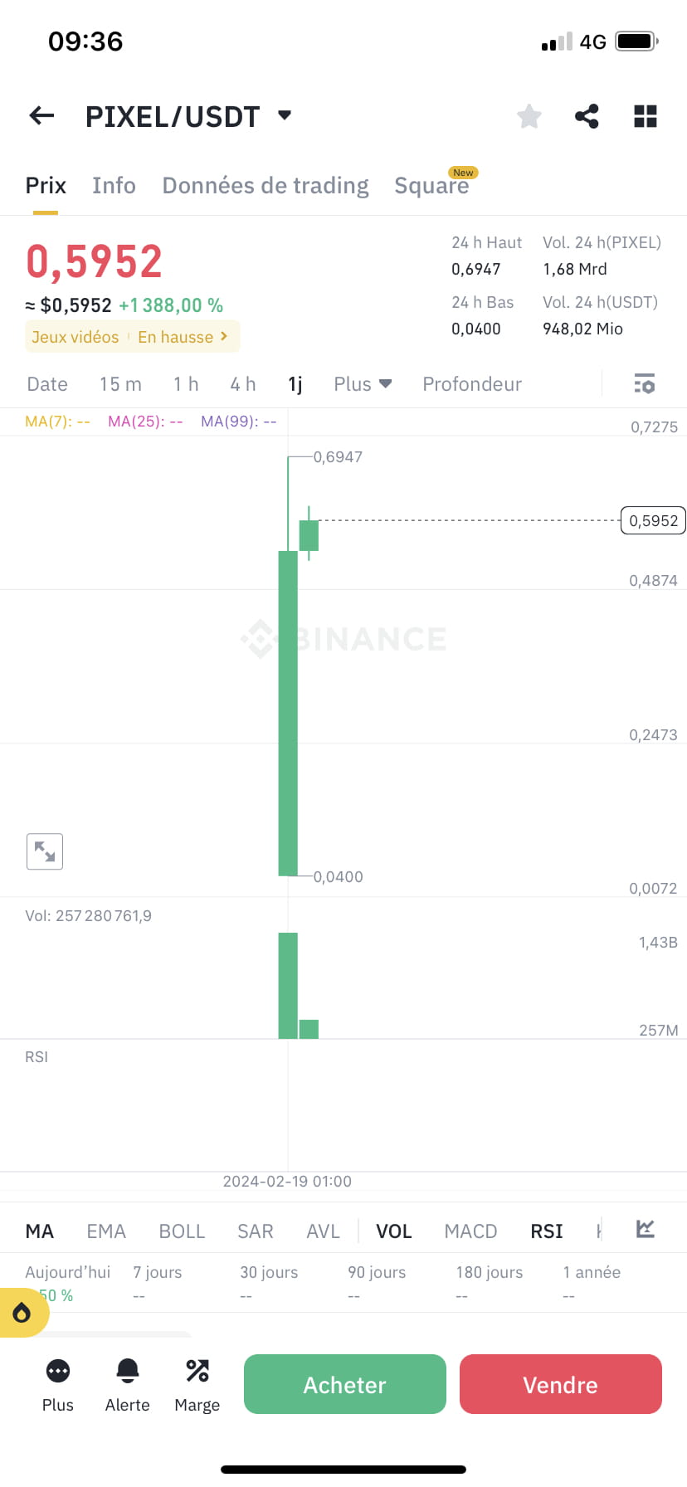Open the PIXEL/USDT pair dropdown
Viewport: 687px width, 1487px height.
[285, 115]
